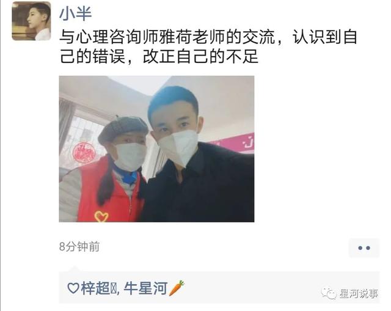Open liker 牛星河's profile

click(145, 288)
